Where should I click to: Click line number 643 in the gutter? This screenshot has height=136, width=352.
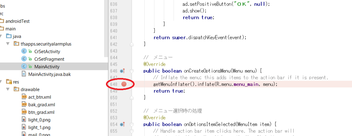coord(114,51)
